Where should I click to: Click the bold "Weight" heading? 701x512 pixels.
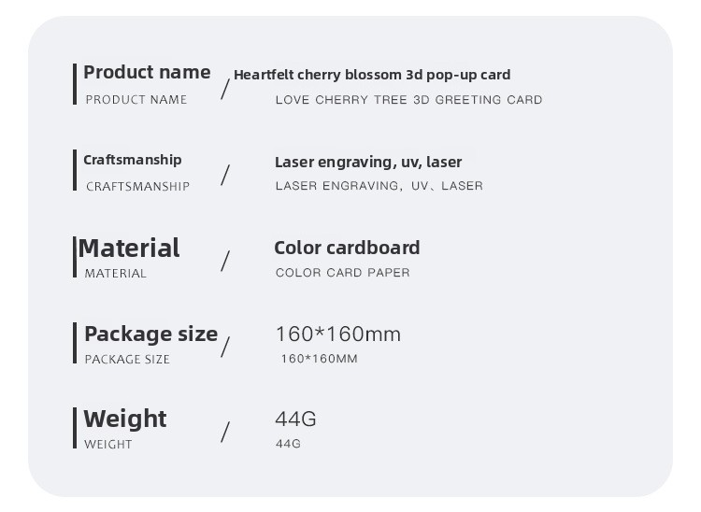click(x=125, y=419)
